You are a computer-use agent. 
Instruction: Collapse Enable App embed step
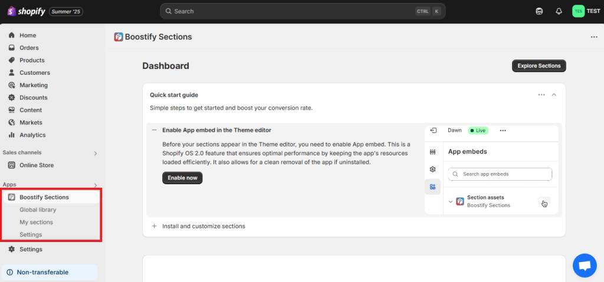click(155, 130)
